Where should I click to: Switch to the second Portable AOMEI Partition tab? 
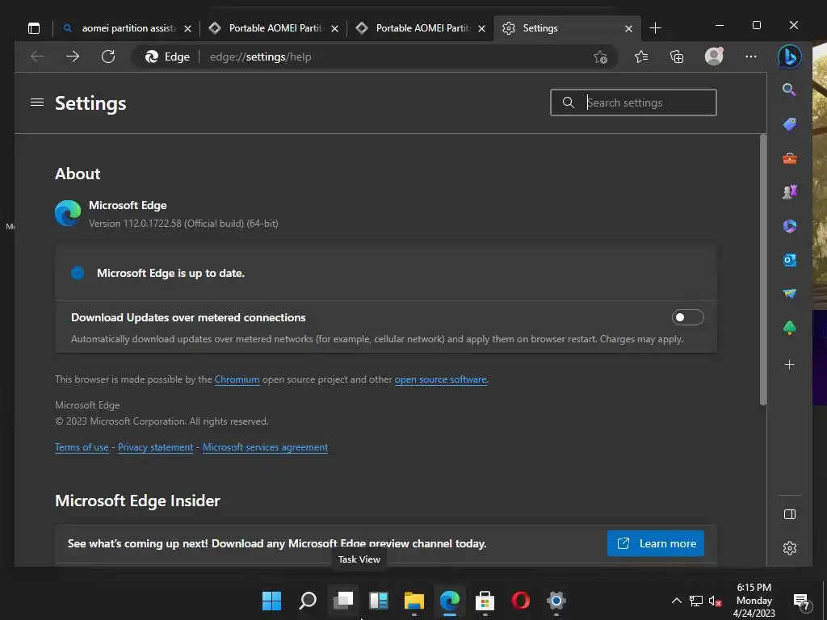coord(420,28)
